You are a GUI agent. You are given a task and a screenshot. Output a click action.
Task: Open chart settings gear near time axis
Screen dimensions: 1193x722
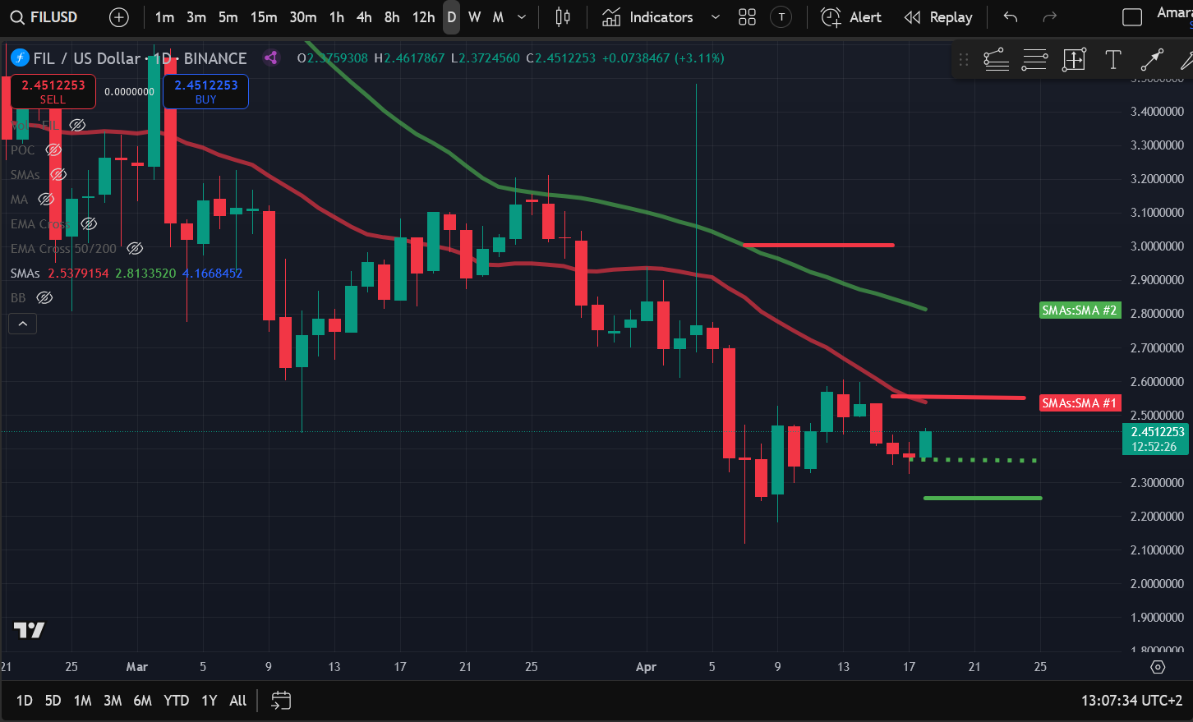[x=1158, y=667]
